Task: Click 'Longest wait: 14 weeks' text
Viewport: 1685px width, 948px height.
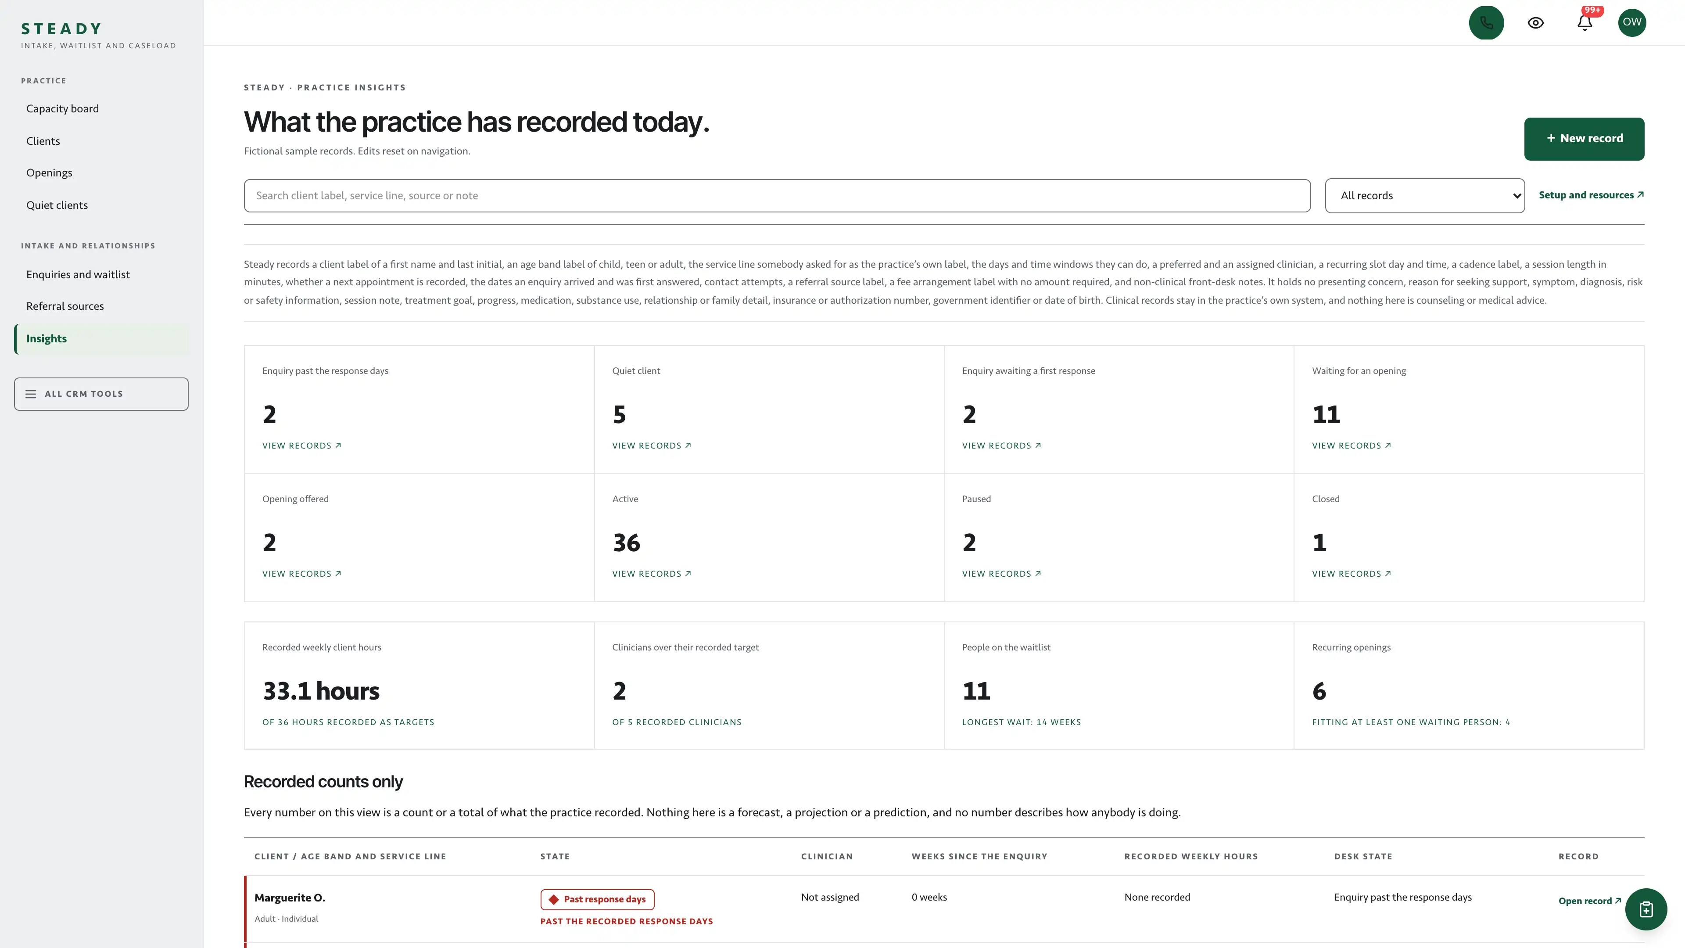Action: pyautogui.click(x=1021, y=722)
